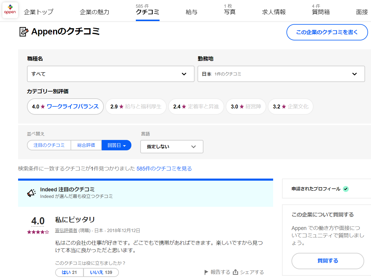
Task: Open the 写真 tab
Action: tap(230, 12)
